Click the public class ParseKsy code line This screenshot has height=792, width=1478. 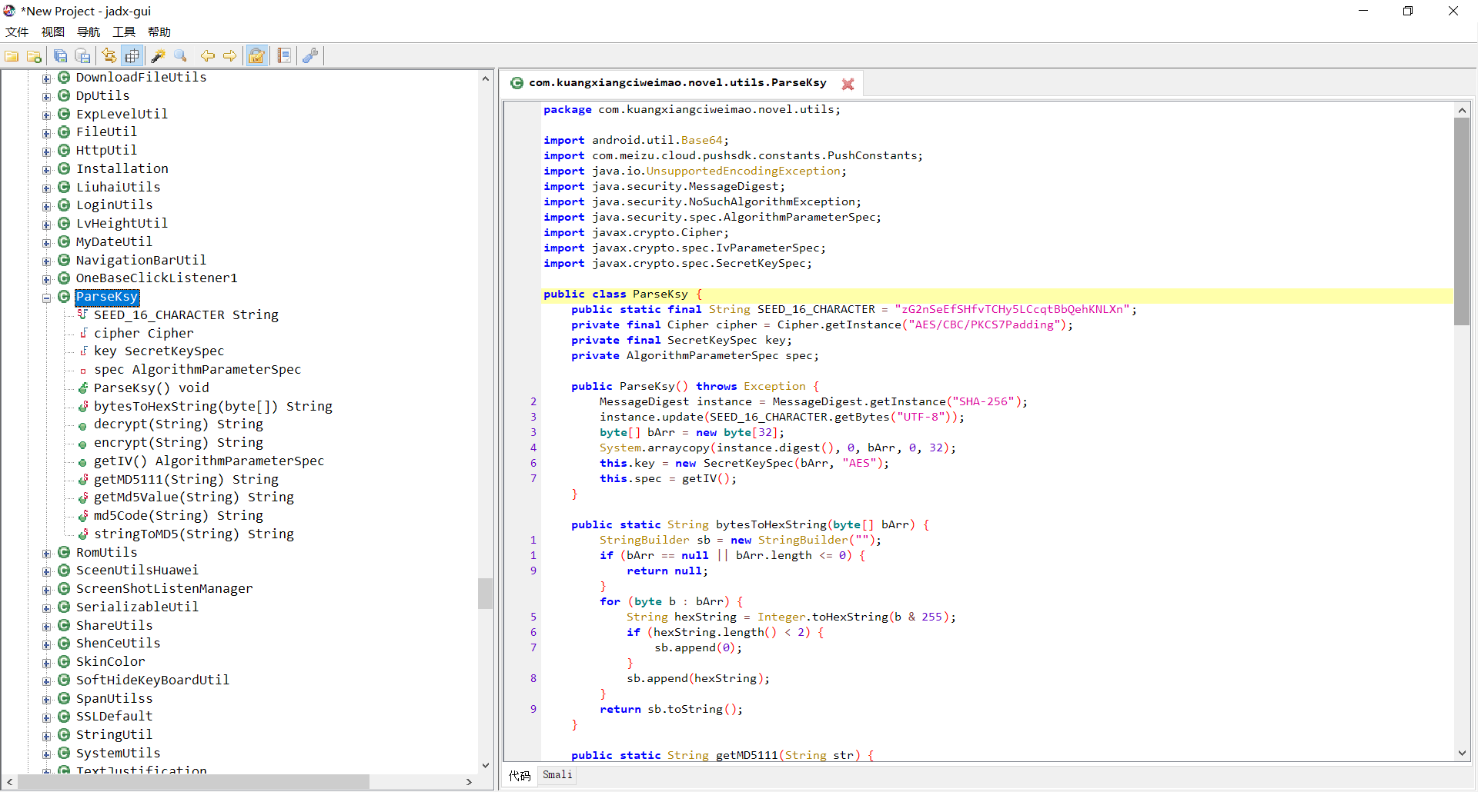[998, 295]
